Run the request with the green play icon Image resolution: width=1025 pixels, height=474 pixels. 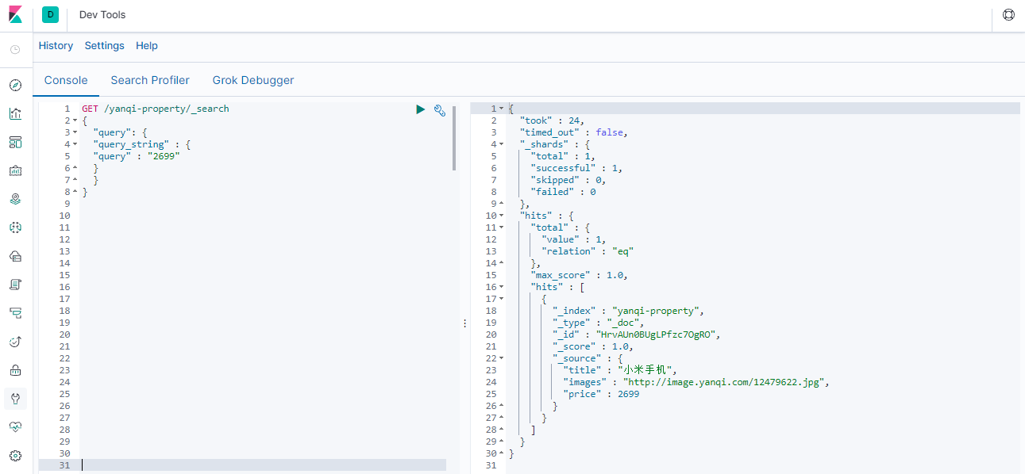tap(421, 109)
